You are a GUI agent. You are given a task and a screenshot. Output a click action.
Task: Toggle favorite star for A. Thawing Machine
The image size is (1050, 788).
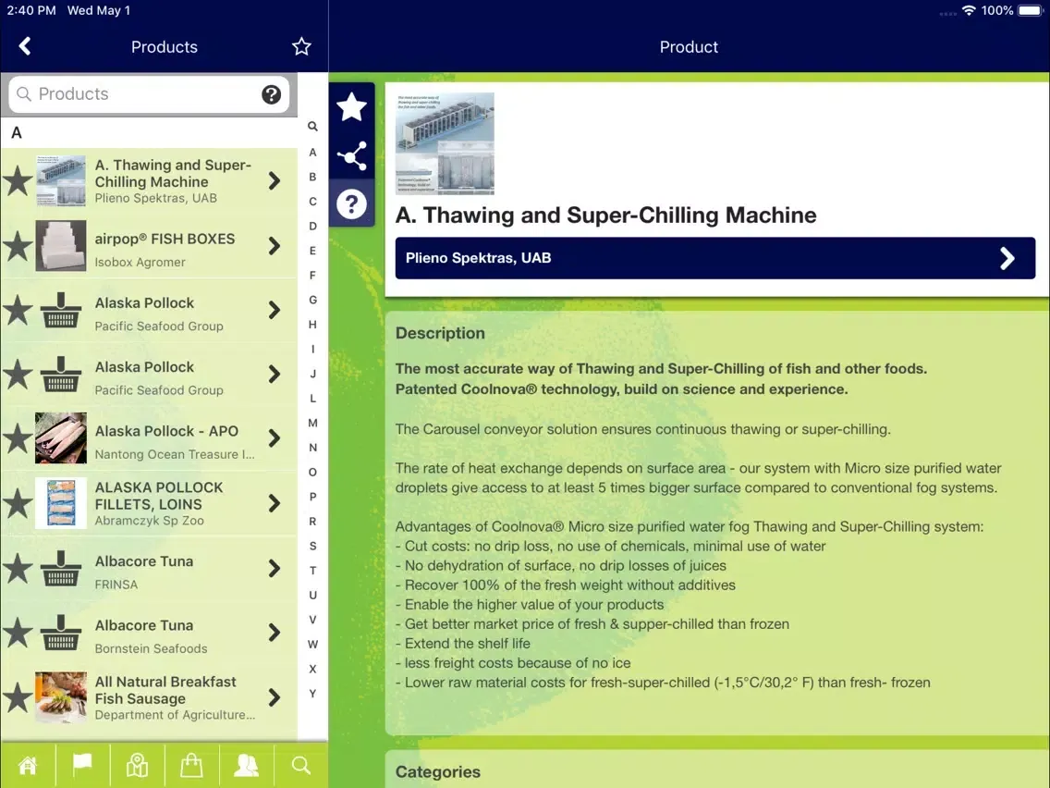click(x=18, y=181)
